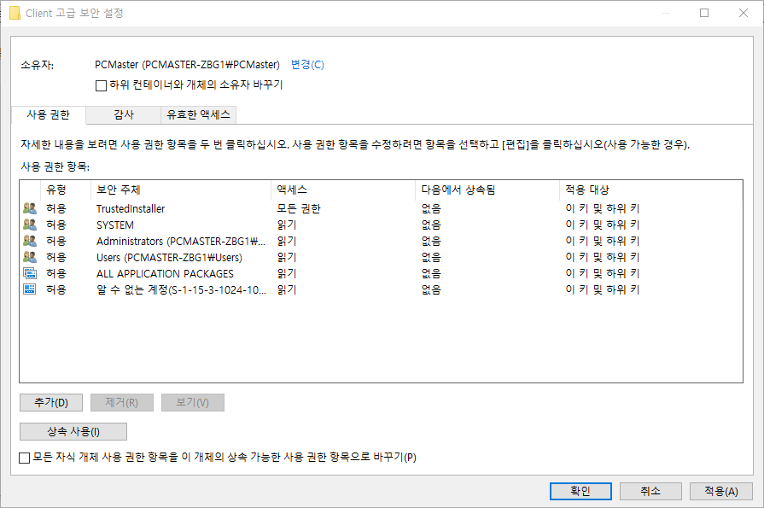Viewport: 764px width, 508px height.
Task: Click the ALL APPLICATION PACKAGES row icon
Action: [x=30, y=273]
